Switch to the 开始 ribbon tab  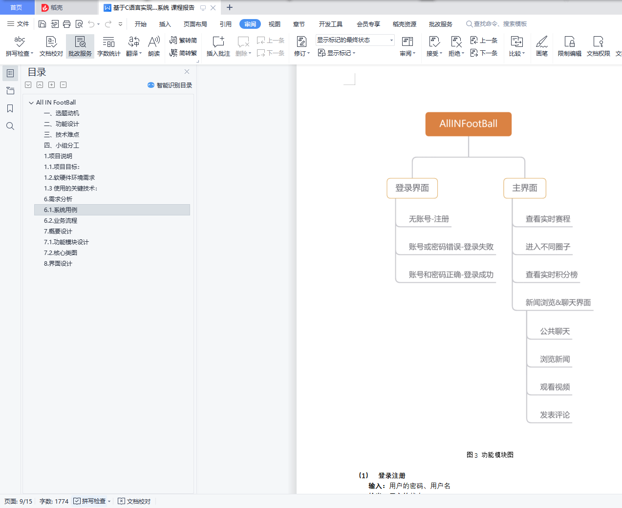(x=141, y=24)
